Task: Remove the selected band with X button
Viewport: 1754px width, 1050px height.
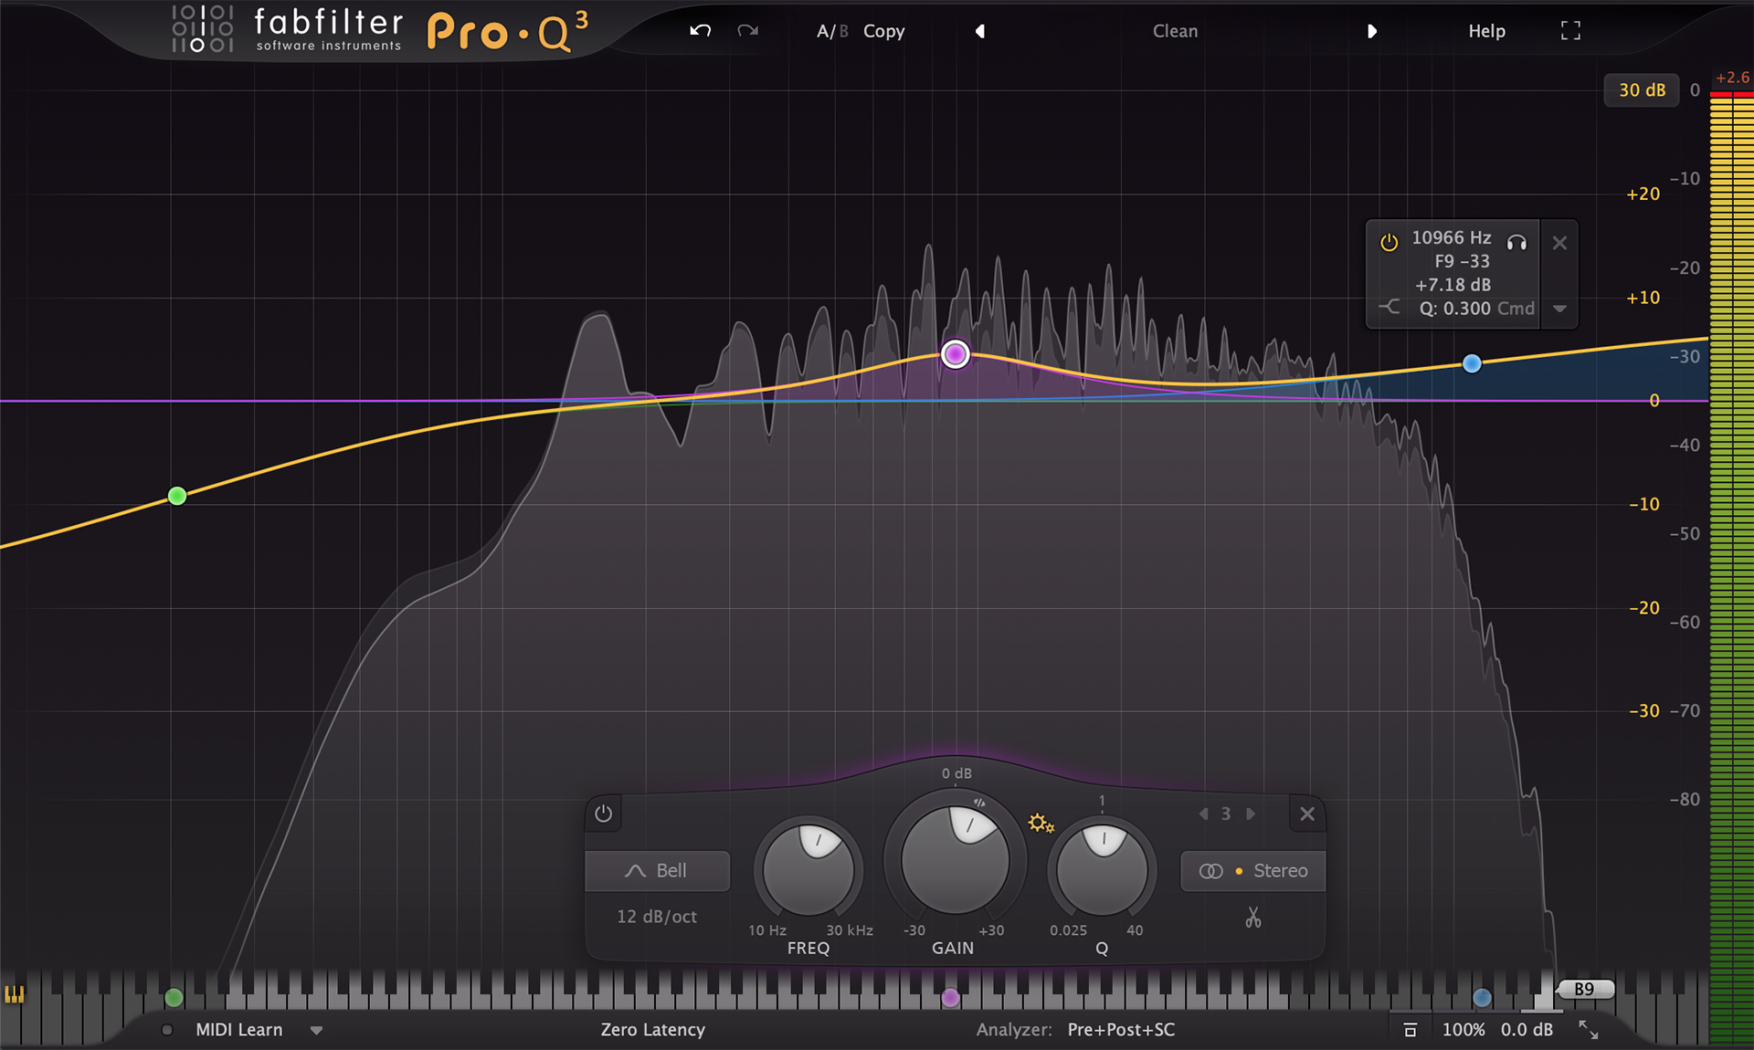Action: tap(1307, 814)
